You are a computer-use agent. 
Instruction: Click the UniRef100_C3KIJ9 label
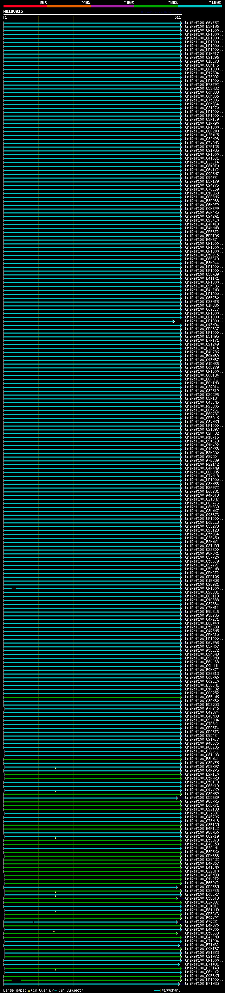tap(202, 119)
